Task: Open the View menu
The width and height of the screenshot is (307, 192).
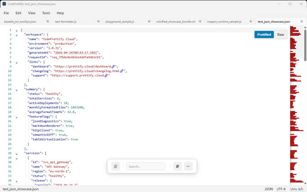Action: click(x=32, y=13)
